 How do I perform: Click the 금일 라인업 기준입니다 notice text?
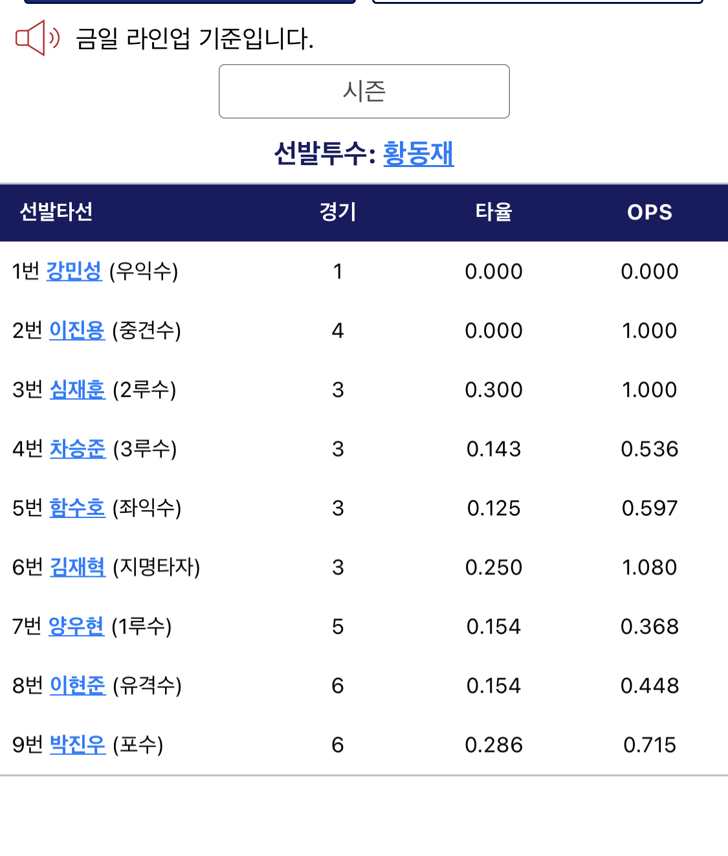click(x=194, y=39)
